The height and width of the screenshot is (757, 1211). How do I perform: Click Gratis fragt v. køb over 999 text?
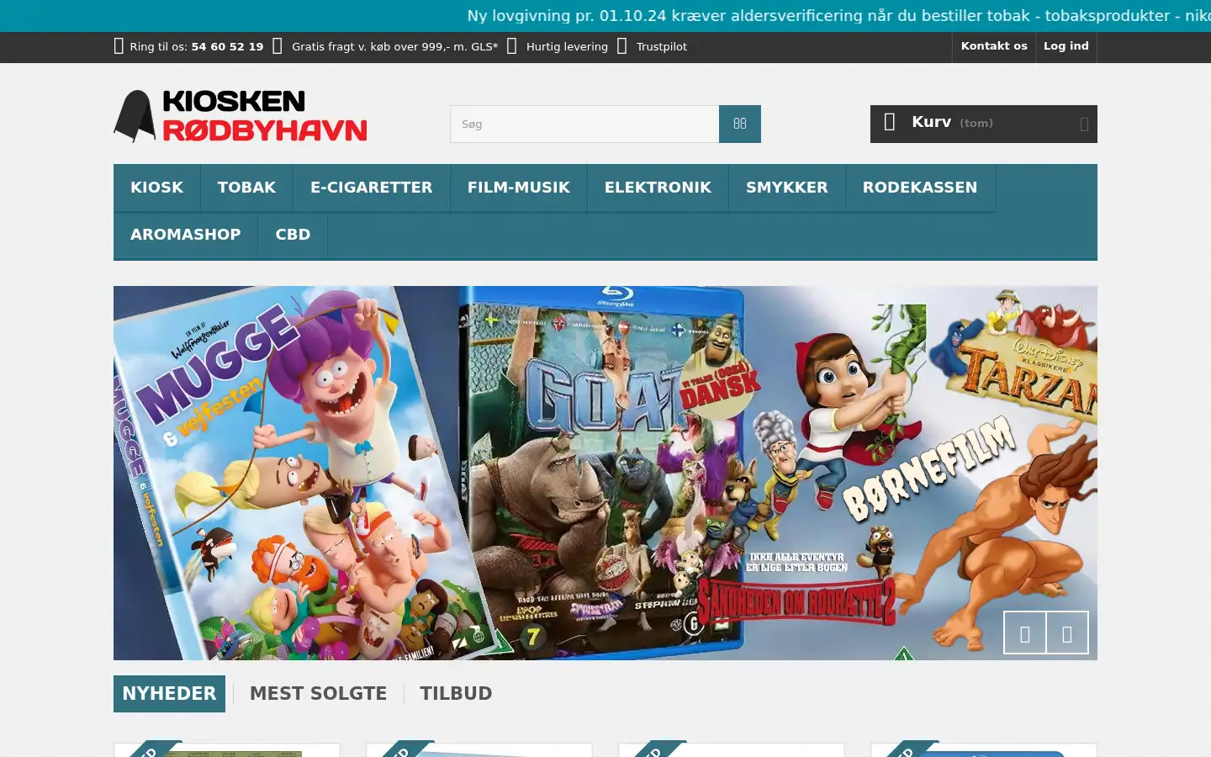pyautogui.click(x=394, y=47)
